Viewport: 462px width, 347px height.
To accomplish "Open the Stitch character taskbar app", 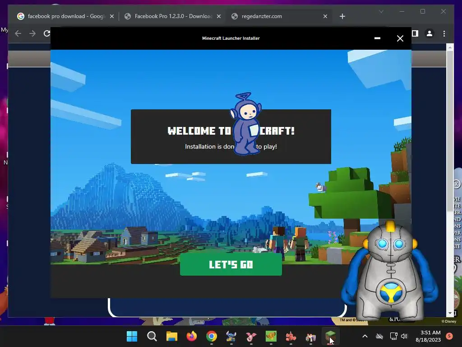I will click(231, 336).
